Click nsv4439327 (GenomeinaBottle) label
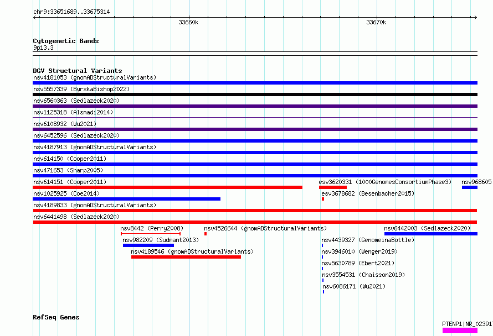Image resolution: width=493 pixels, height=336 pixels. pyautogui.click(x=368, y=240)
